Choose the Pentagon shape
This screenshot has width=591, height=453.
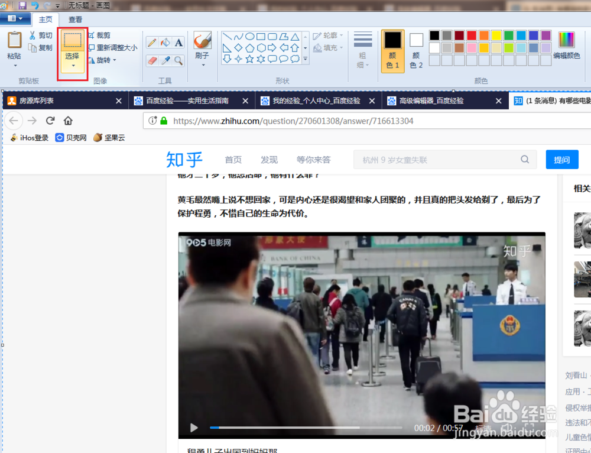click(x=249, y=48)
